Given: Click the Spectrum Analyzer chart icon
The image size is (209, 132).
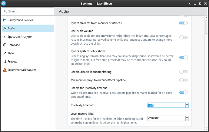Looking at the screenshot, I should coord(5,37).
